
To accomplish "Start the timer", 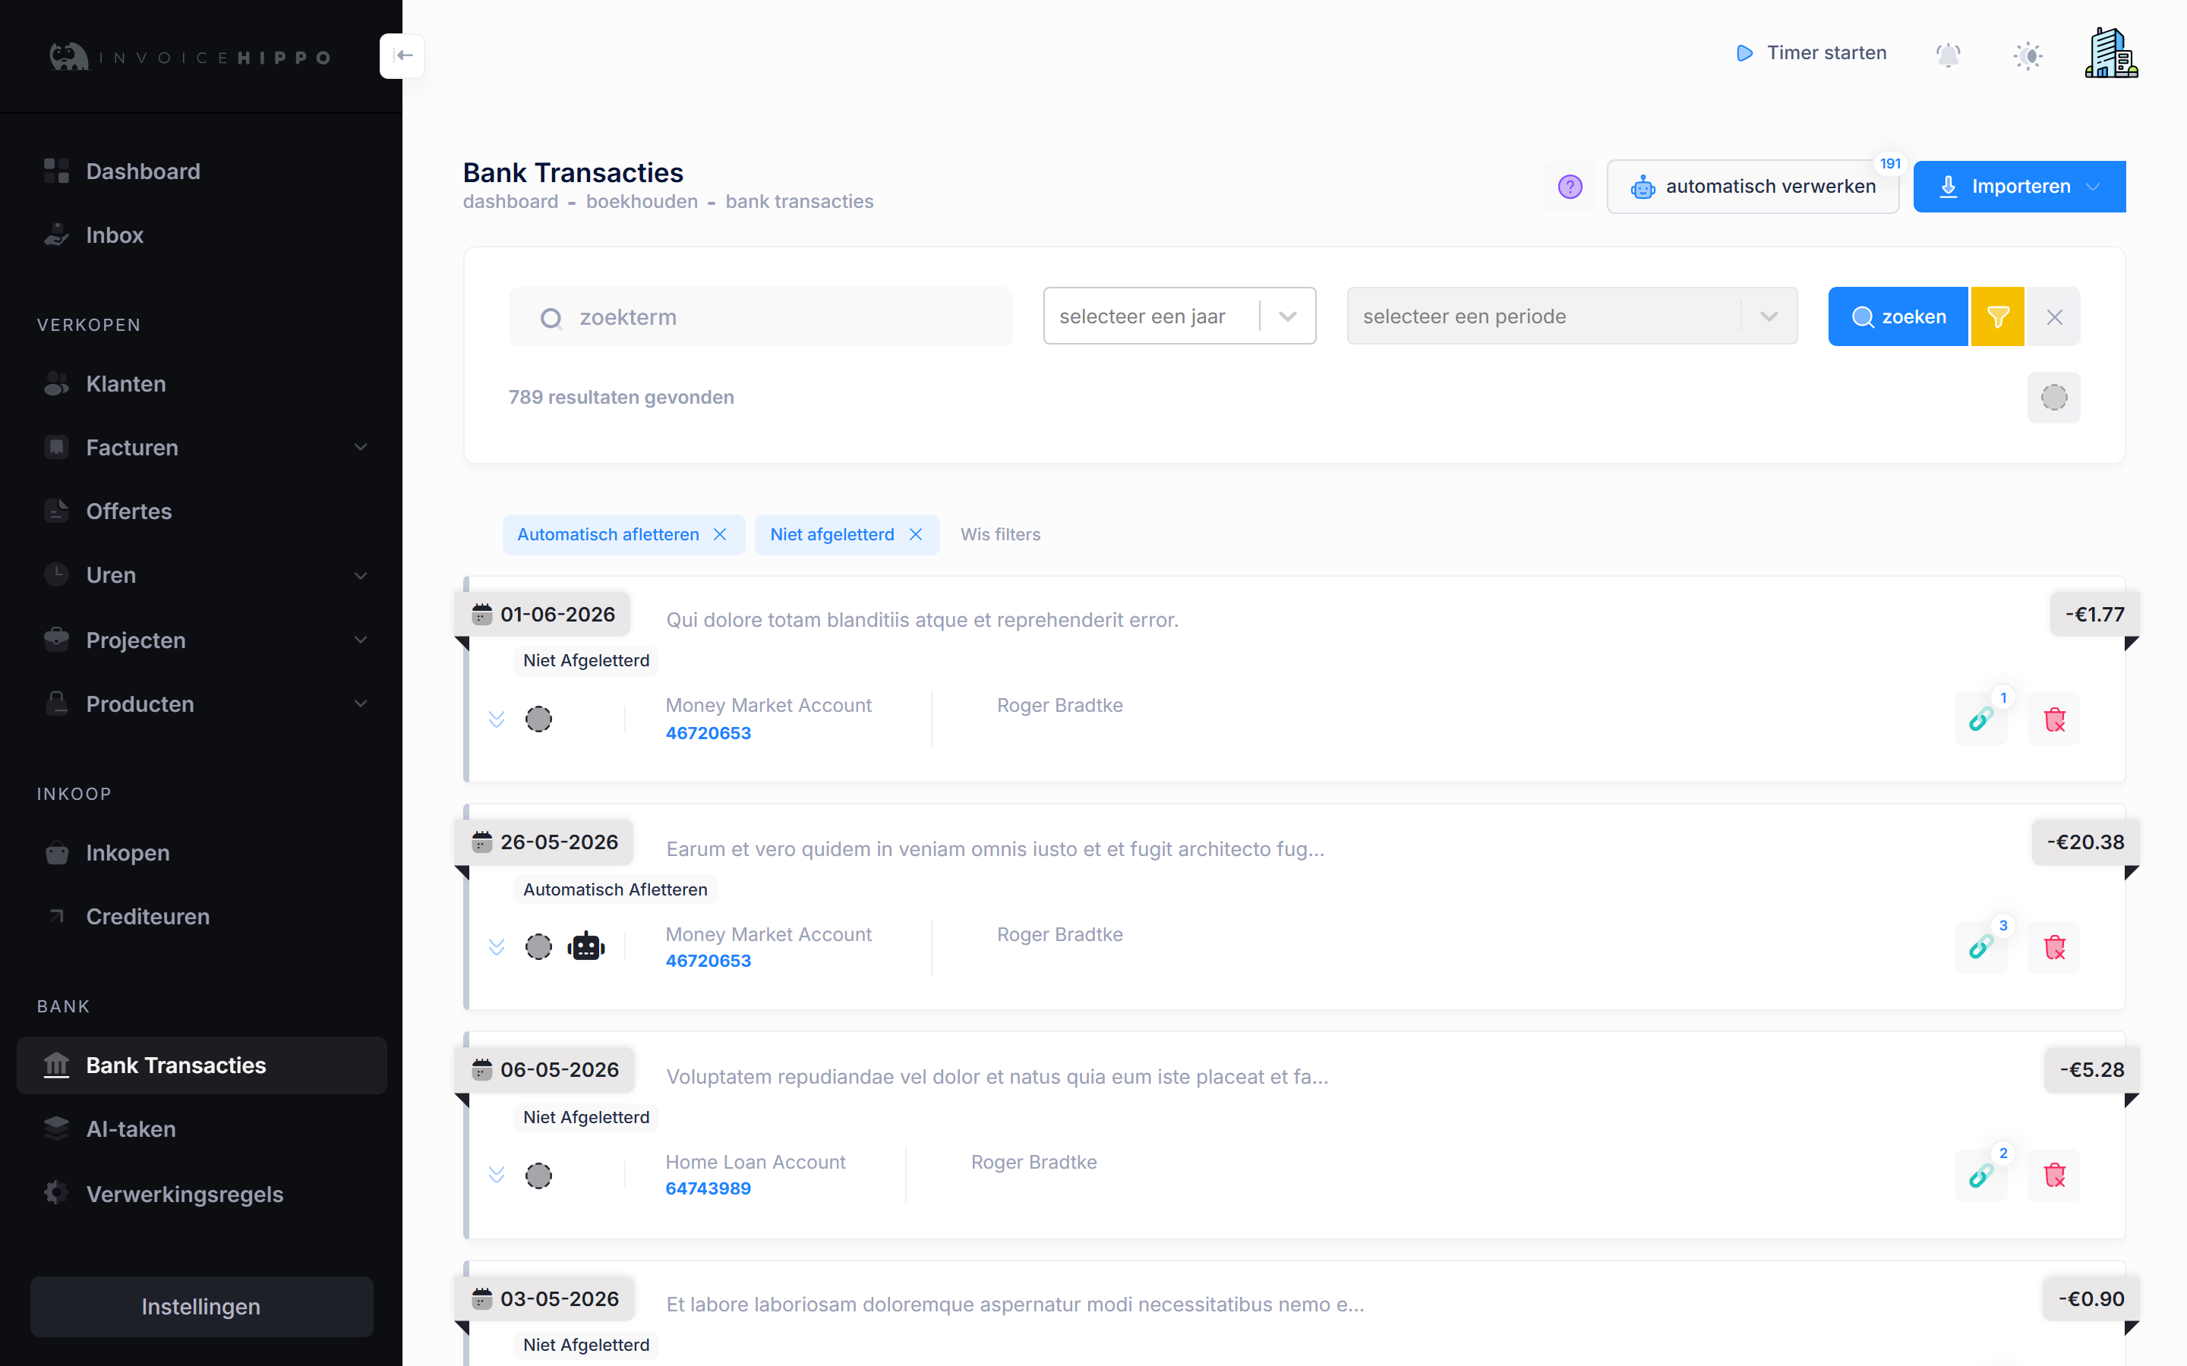I will [x=1811, y=53].
